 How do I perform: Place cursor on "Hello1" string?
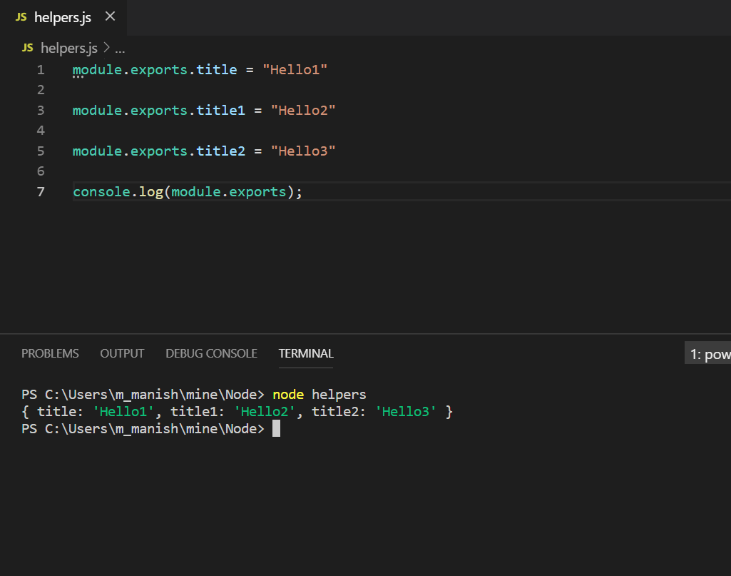click(x=295, y=70)
